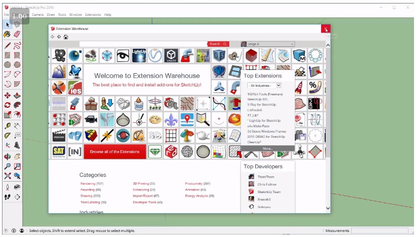
Task: Open the Extensions menu
Action: tap(93, 14)
